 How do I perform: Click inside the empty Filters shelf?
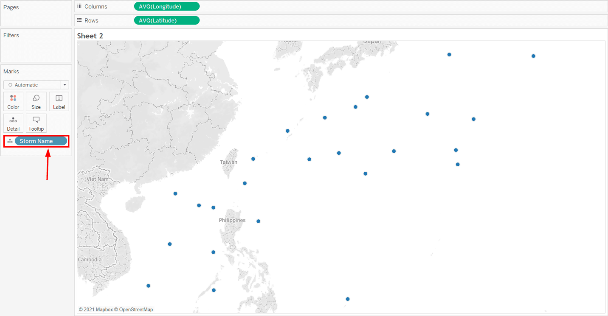point(36,47)
